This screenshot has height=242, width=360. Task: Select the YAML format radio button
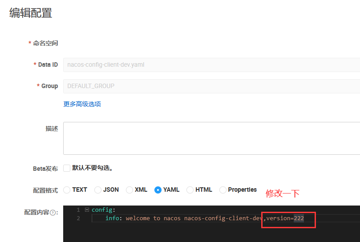[158, 190]
